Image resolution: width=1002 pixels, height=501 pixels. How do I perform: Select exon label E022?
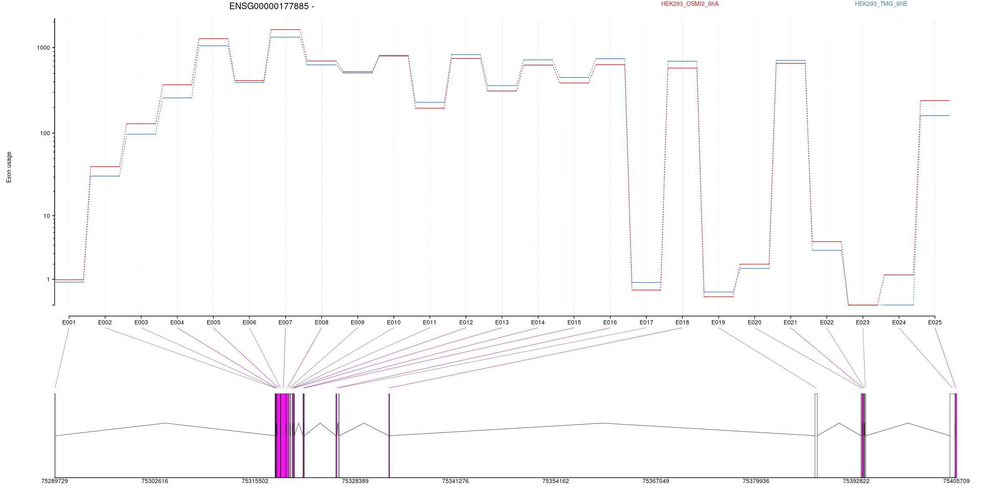(827, 322)
